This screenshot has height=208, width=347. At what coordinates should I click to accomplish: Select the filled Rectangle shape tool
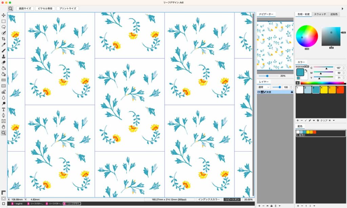[x=3, y=86]
